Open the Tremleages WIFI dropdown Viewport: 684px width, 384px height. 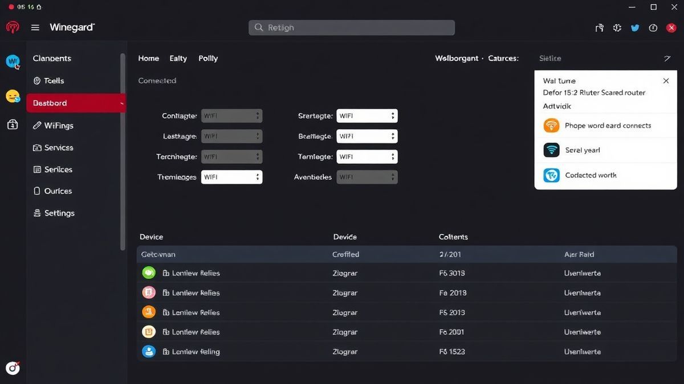(231, 177)
